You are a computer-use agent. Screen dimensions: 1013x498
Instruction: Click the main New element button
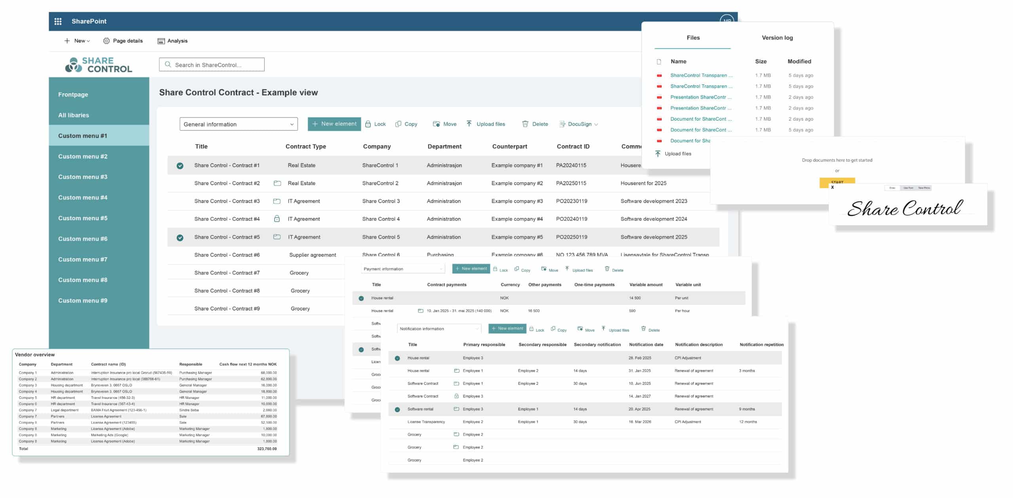tap(334, 124)
